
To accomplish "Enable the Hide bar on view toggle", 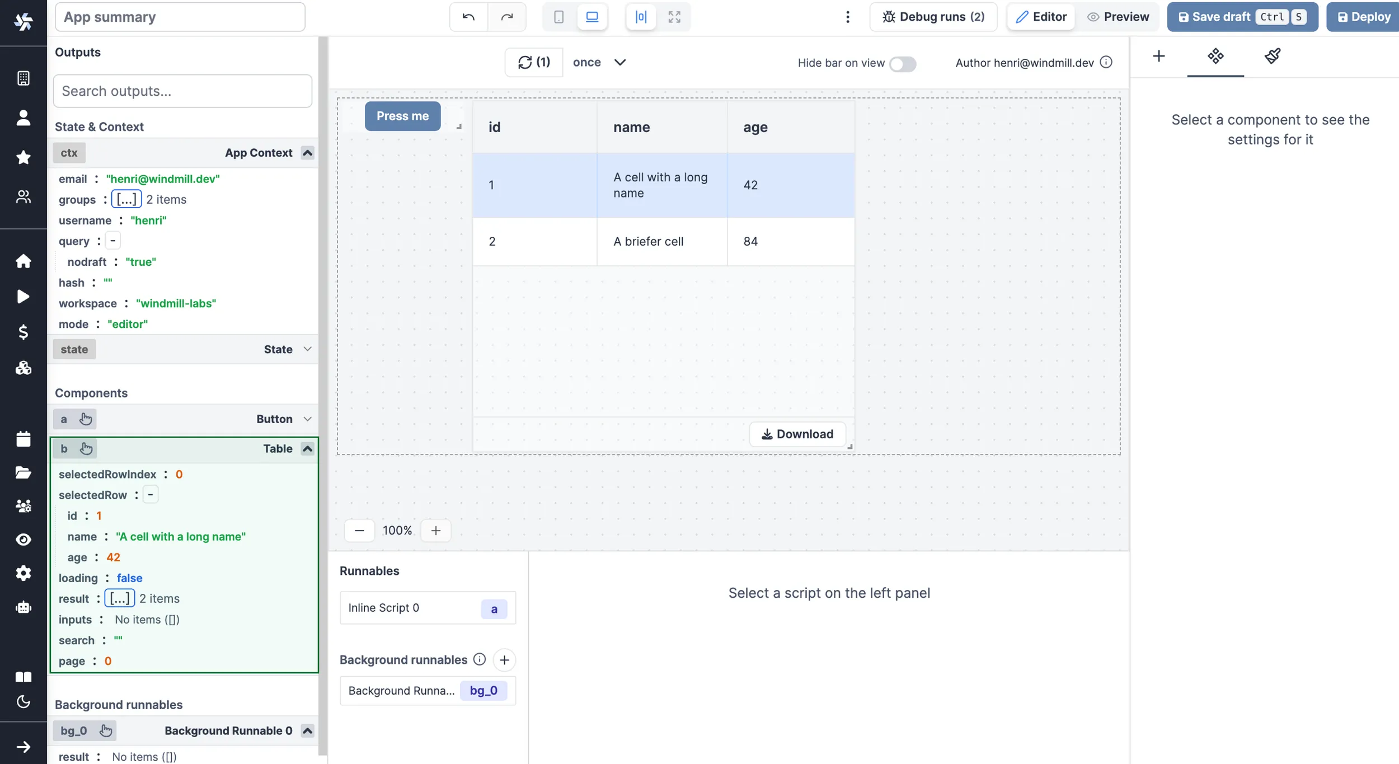I will 902,64.
